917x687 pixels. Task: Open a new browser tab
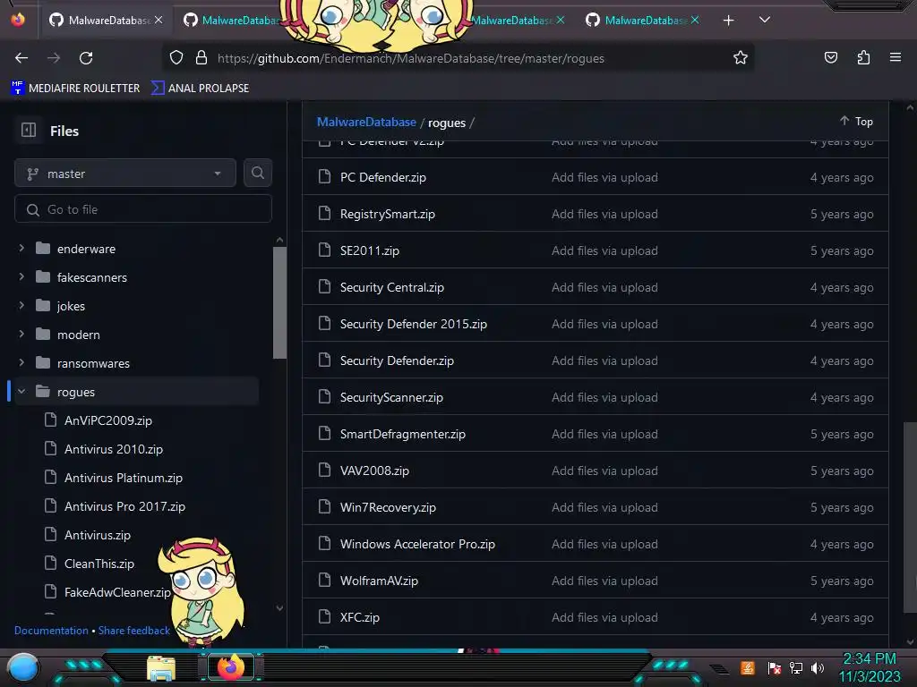[x=728, y=21]
